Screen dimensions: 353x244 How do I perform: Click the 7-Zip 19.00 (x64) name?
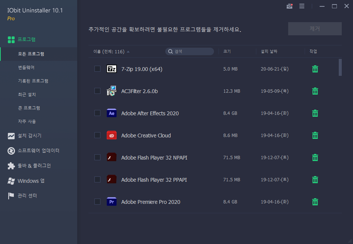[142, 69]
